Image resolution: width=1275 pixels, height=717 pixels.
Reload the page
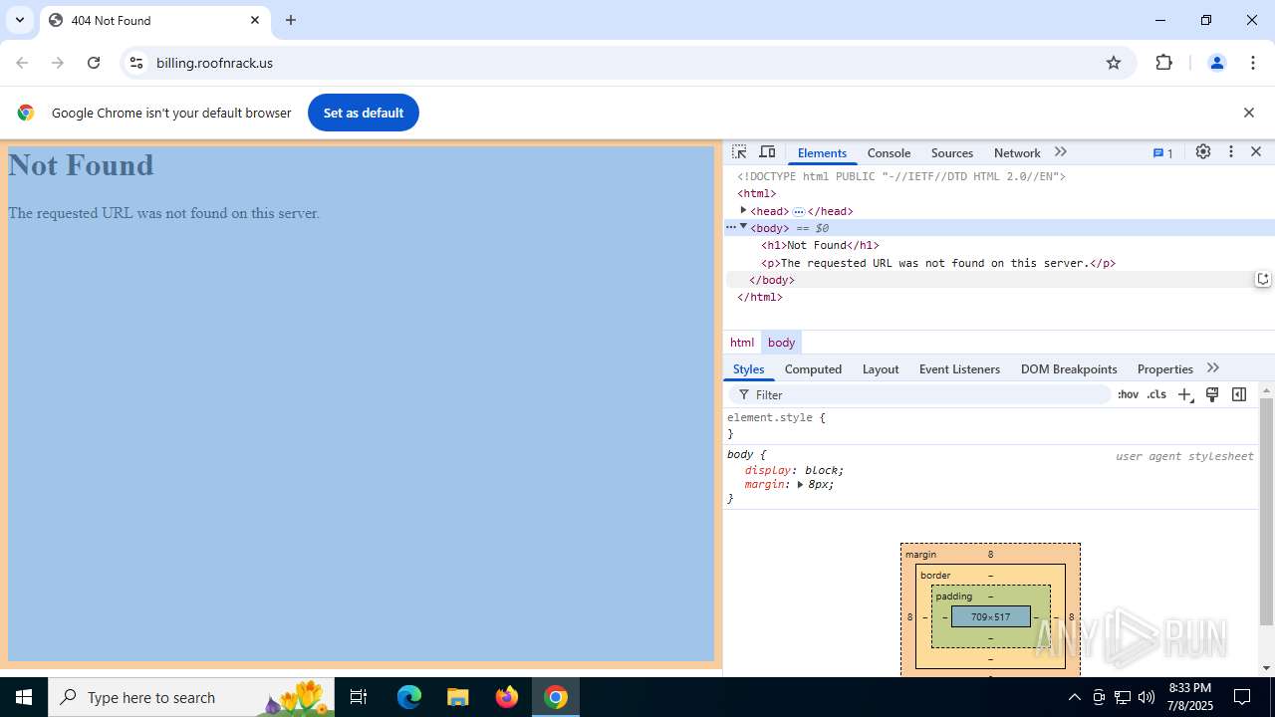(94, 63)
